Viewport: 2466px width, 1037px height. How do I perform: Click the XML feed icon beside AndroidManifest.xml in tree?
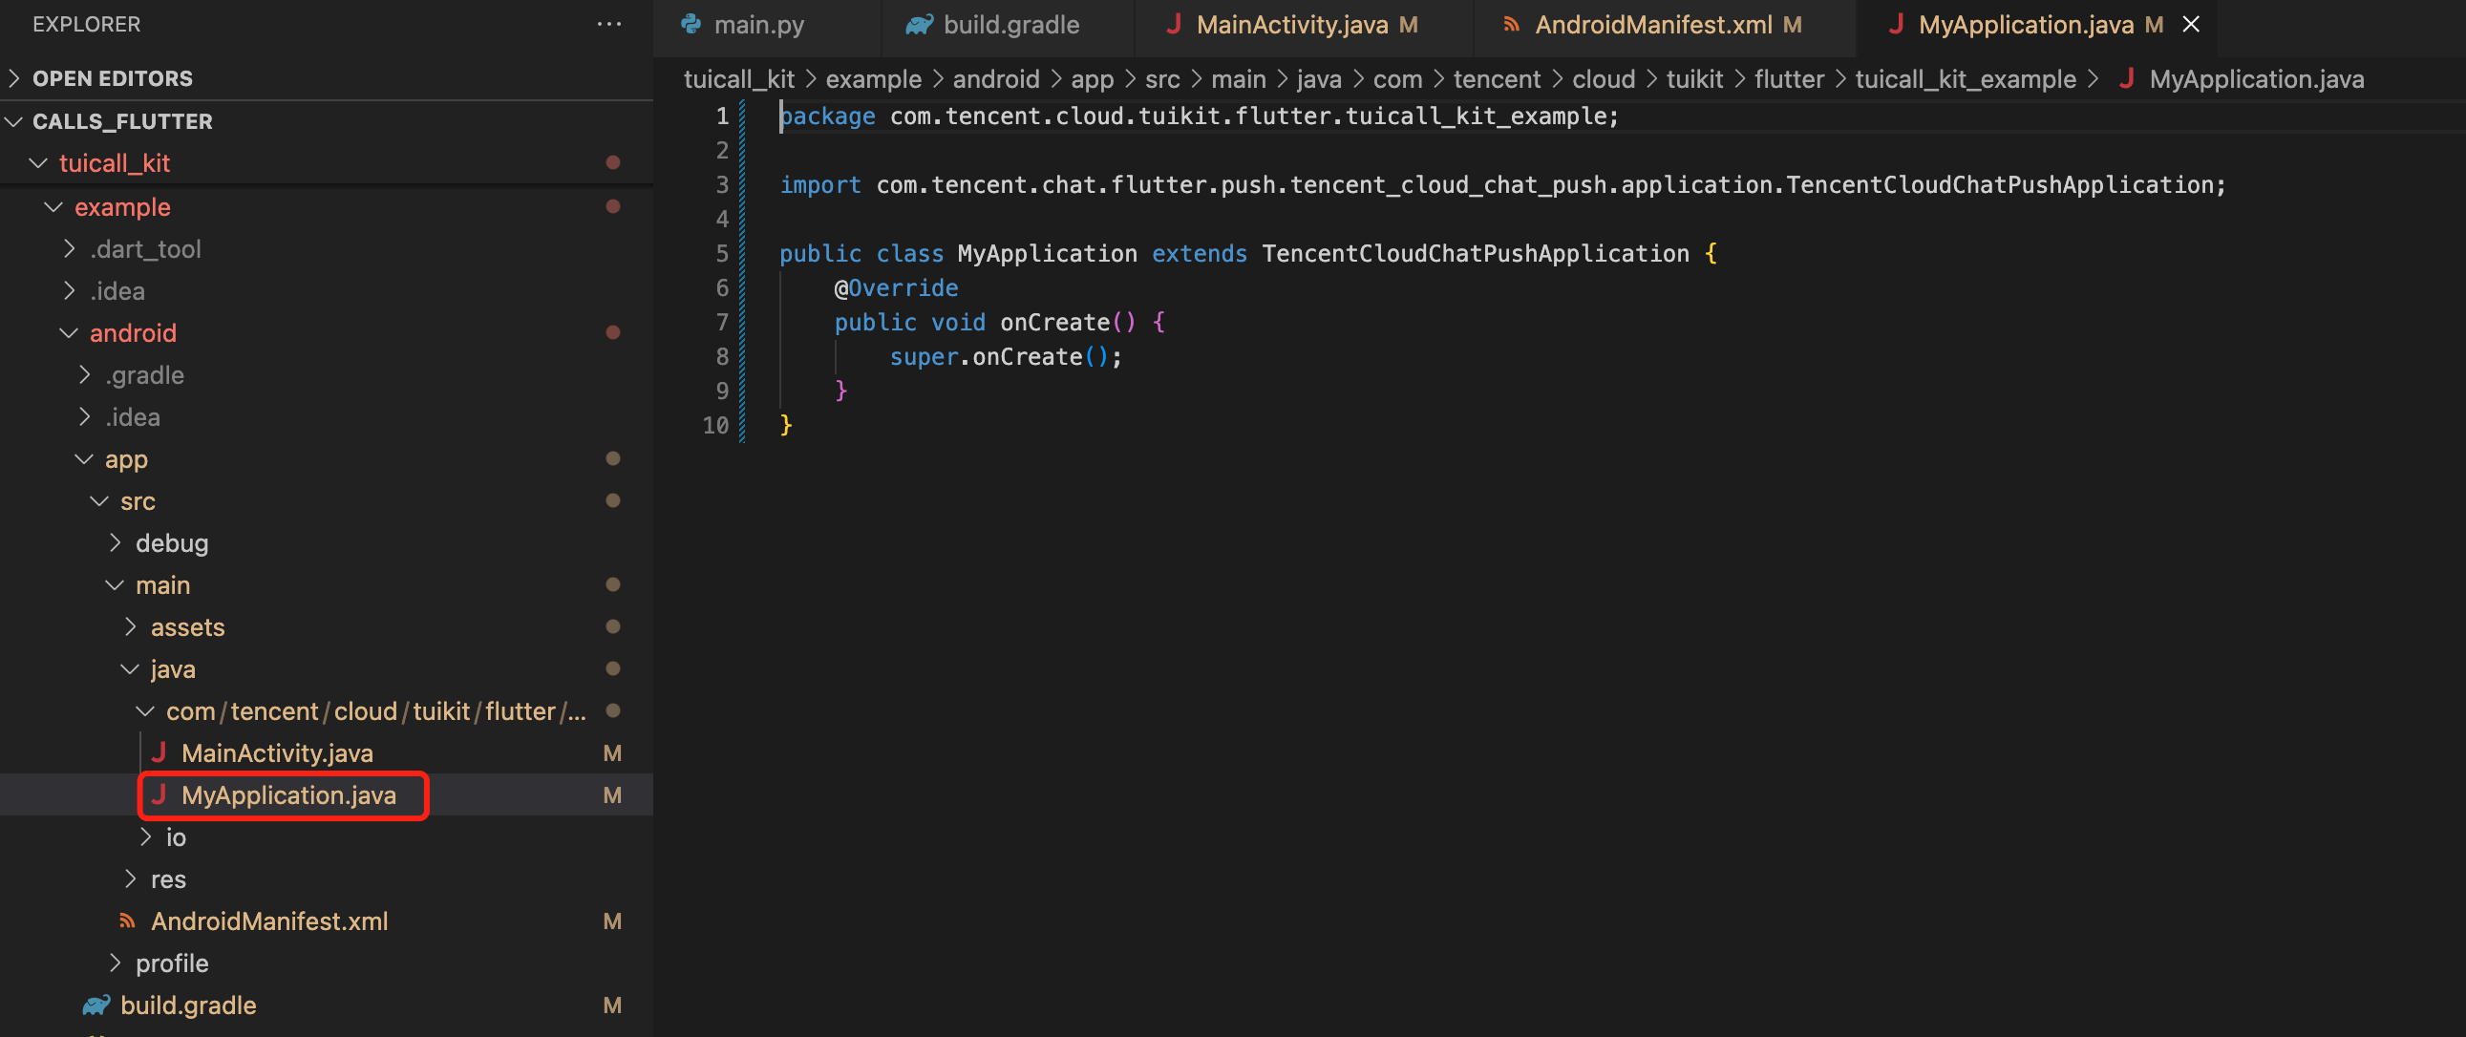coord(127,921)
